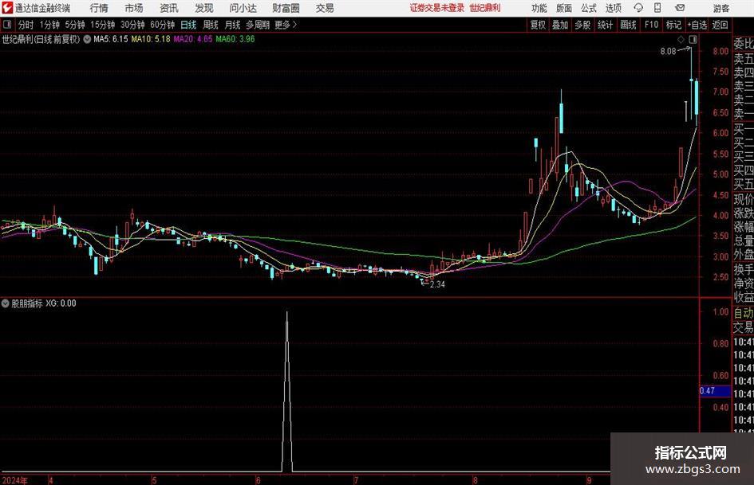Click the 叠加 overlay button
754x485 pixels.
560,25
